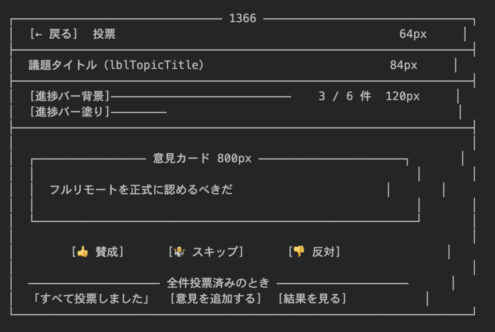The height and width of the screenshot is (332, 495).
Task: Click the 全件投票済みのとき section divider label
Action: (x=218, y=283)
